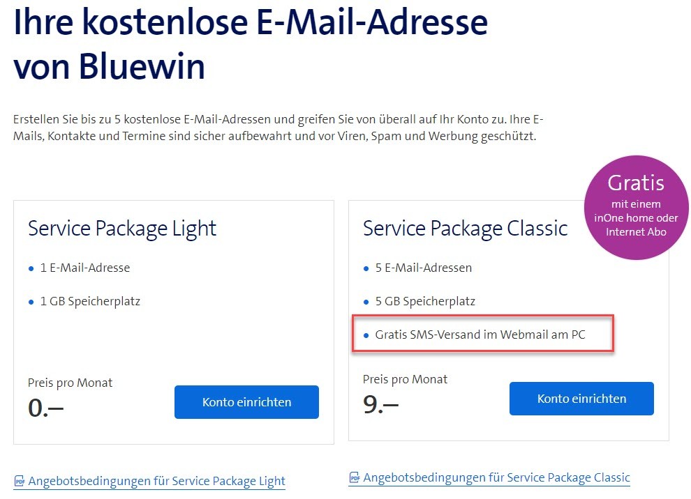This screenshot has height=499, width=691.
Task: Click 'Preis pro Monat' label in Light card
Action: tap(70, 383)
